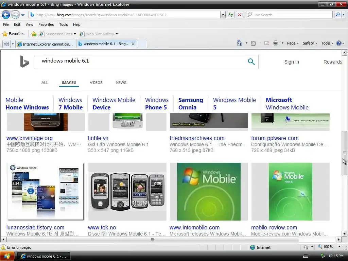
Task: Open the intomobile.com Windows Mobile thumbnail
Action: click(x=209, y=192)
